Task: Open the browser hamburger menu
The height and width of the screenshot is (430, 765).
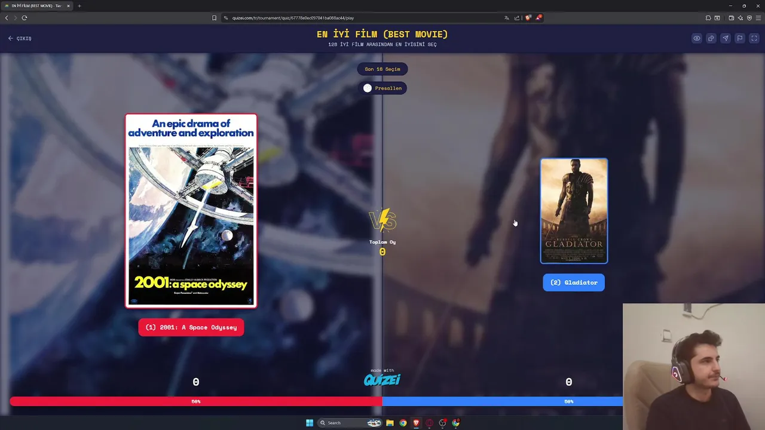Action: pos(758,18)
